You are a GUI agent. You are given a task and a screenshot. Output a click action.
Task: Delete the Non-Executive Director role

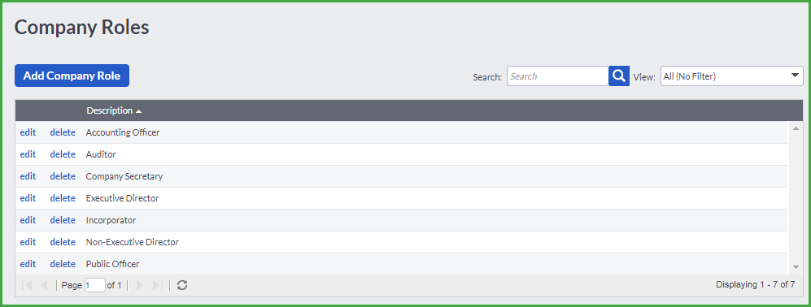63,242
